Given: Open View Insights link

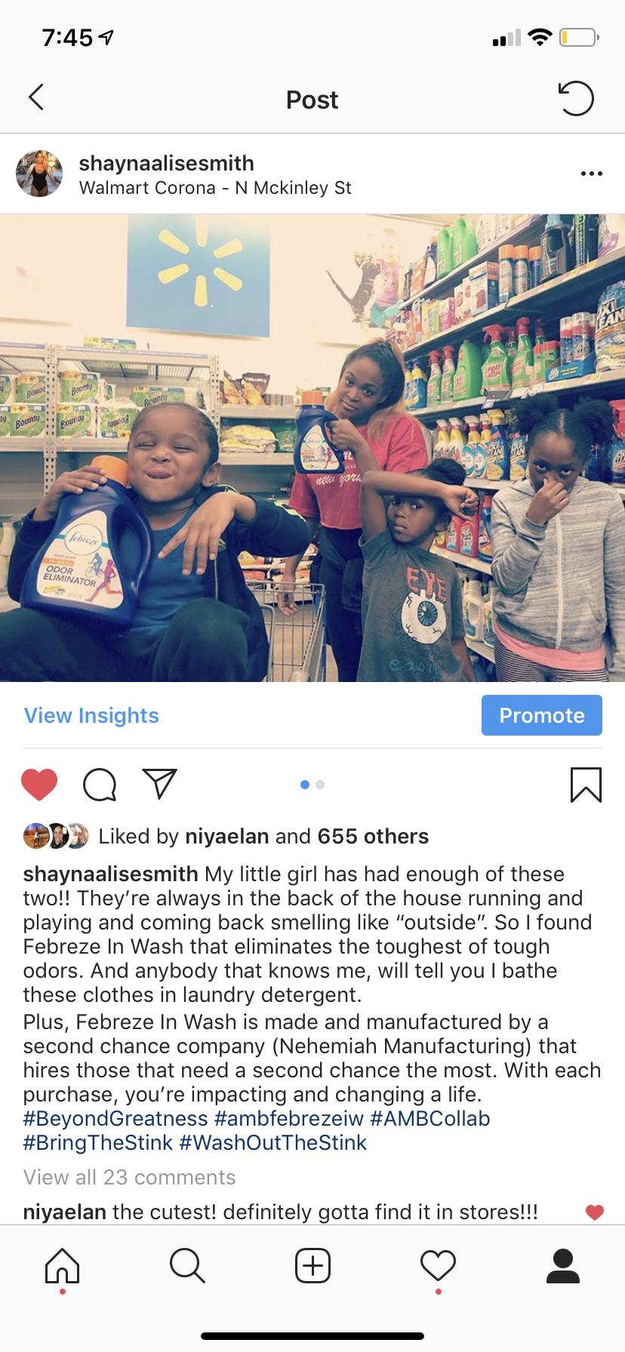Looking at the screenshot, I should coord(91,715).
